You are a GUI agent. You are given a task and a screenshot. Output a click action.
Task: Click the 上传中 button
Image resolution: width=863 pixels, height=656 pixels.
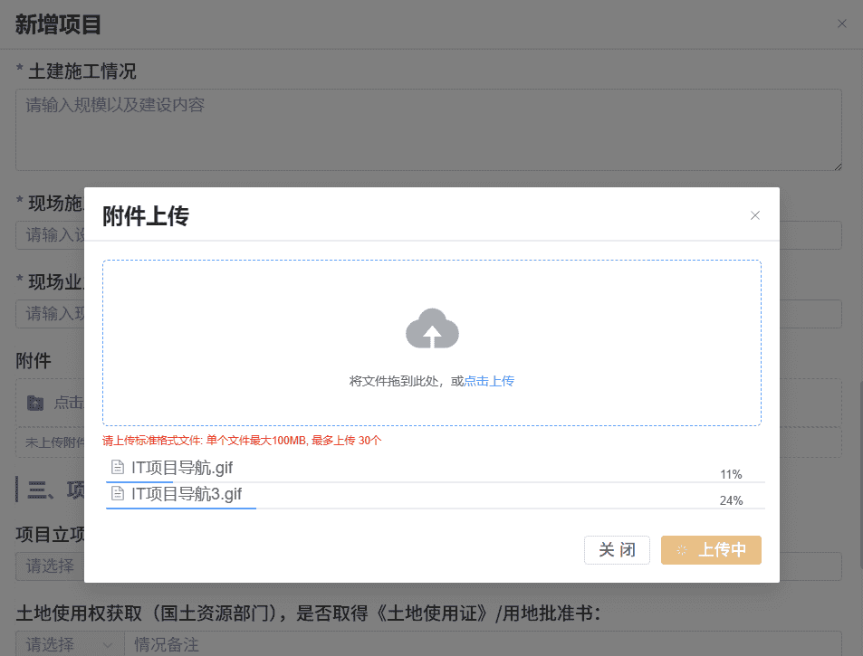[x=711, y=549]
